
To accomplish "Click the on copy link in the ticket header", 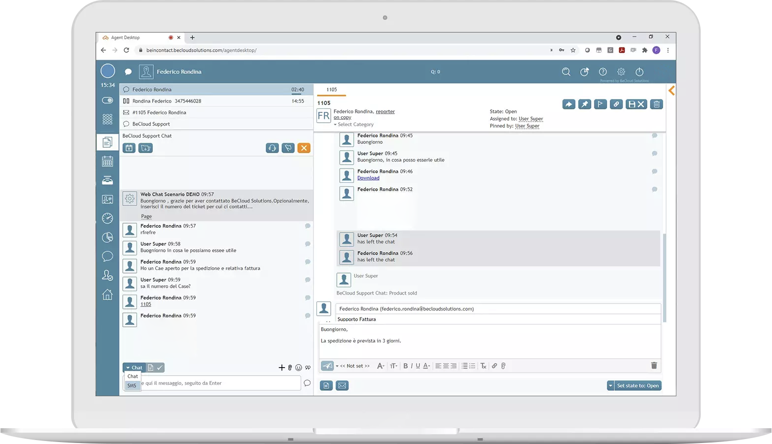I will coord(343,118).
